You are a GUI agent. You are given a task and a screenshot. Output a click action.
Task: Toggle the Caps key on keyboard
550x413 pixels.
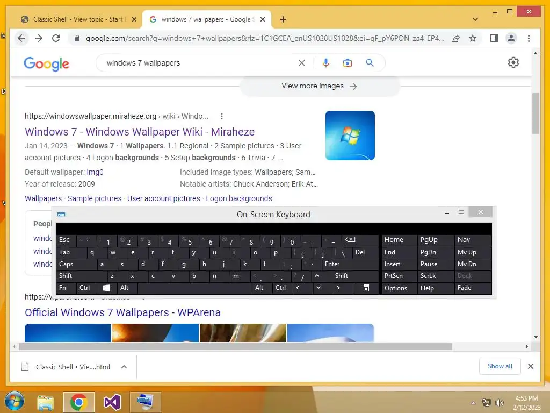click(x=76, y=264)
